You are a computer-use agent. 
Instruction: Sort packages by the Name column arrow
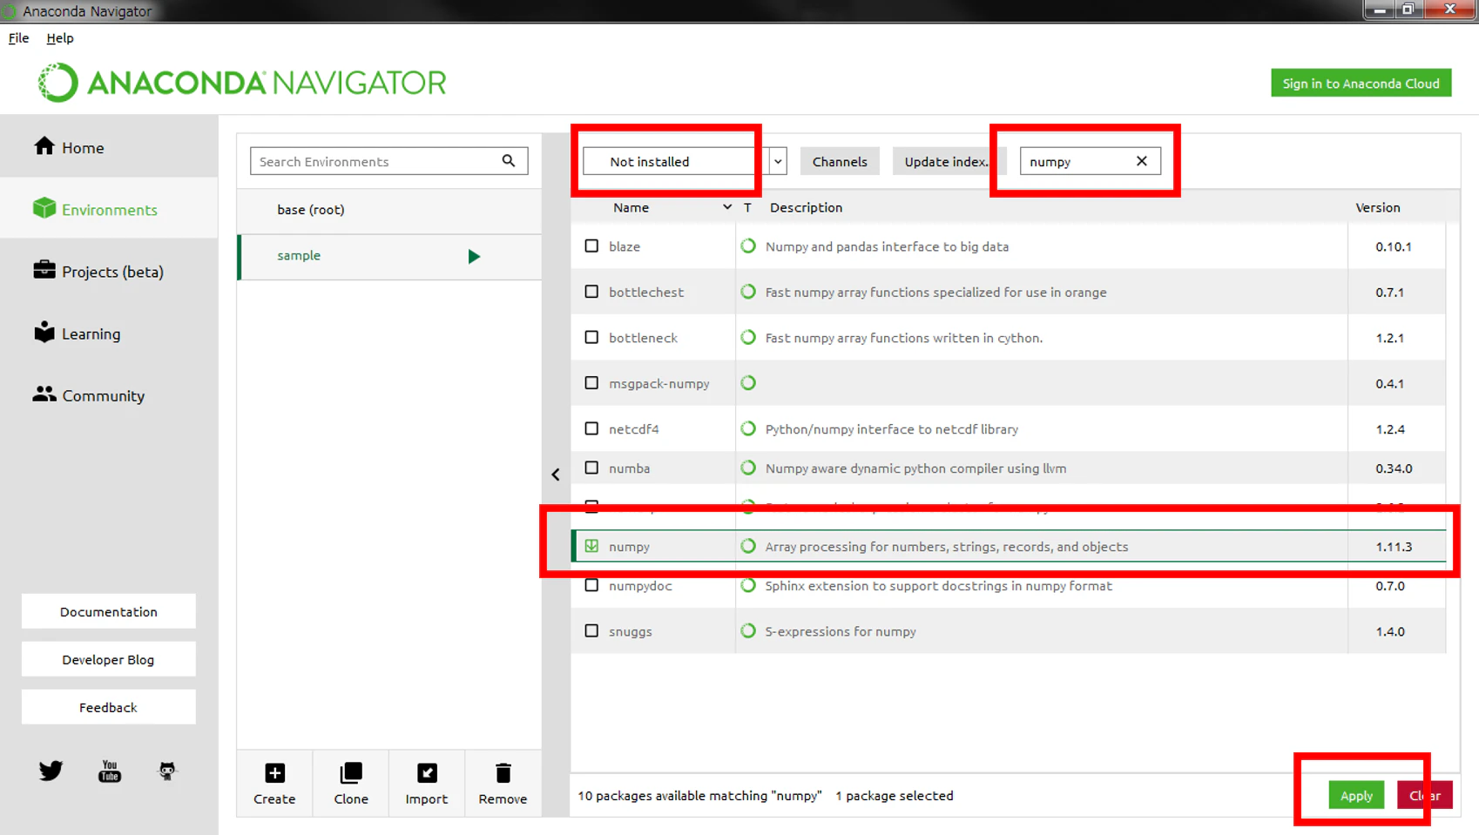[x=726, y=207]
